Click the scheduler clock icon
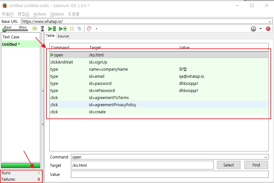 pyautogui.click(x=253, y=29)
